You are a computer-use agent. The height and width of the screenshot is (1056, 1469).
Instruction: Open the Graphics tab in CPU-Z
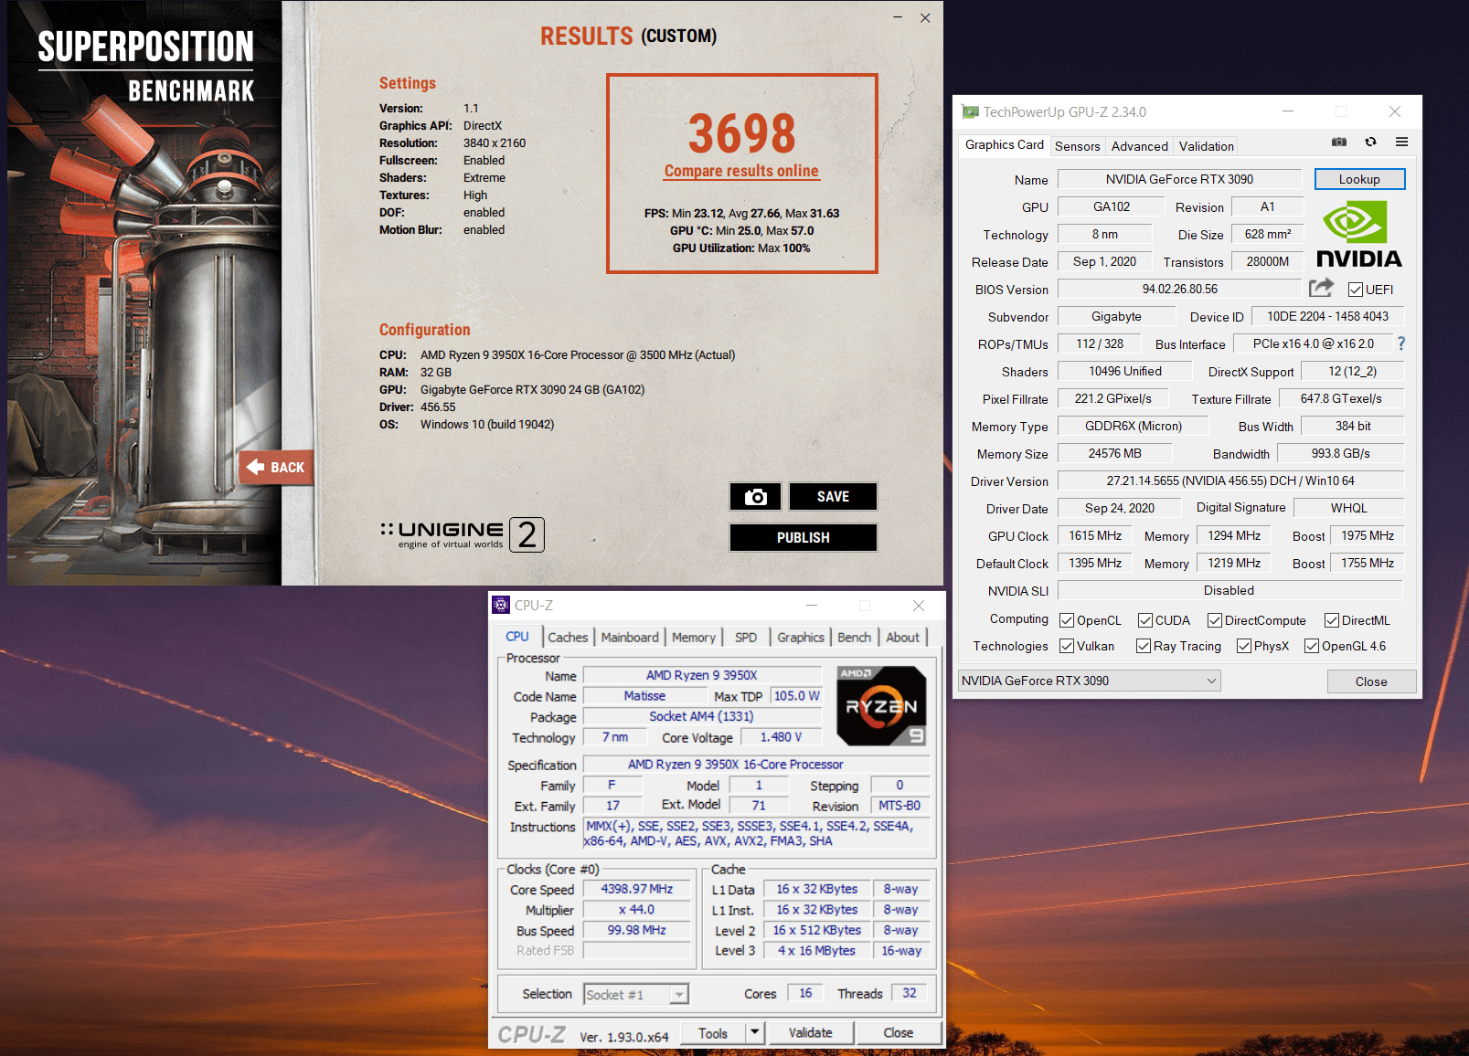coord(801,637)
